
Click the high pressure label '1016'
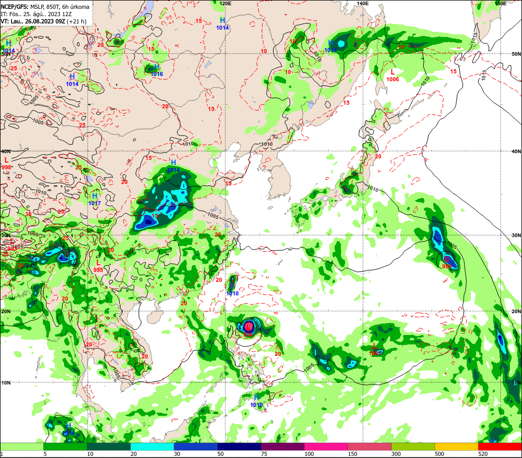(157, 74)
